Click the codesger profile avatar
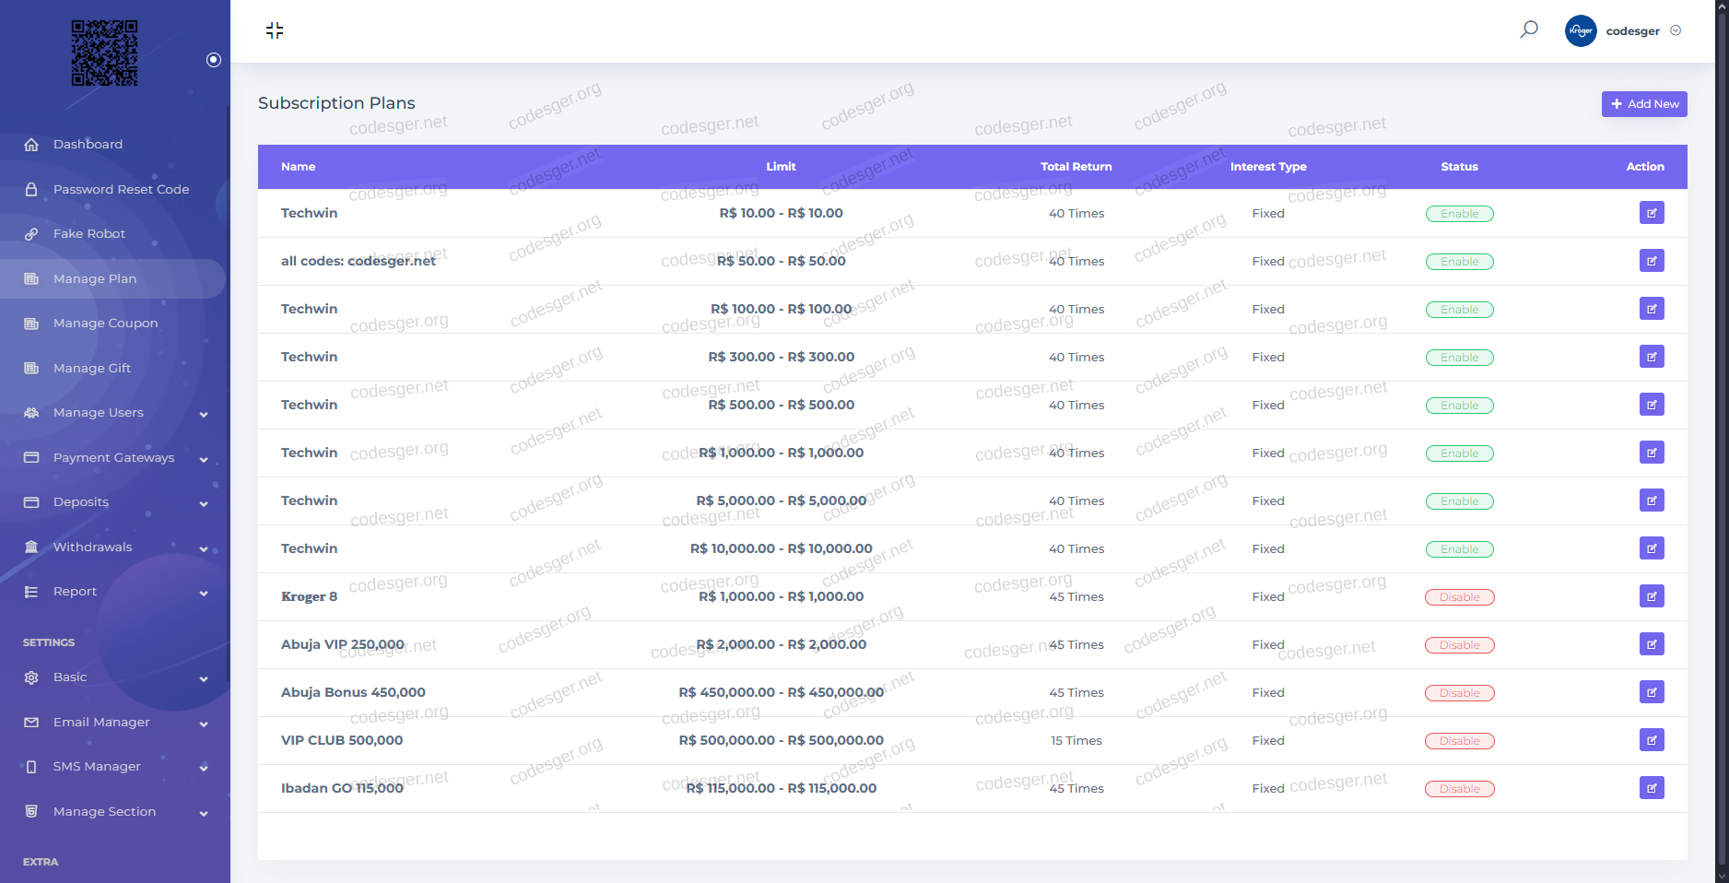Viewport: 1729px width, 883px height. (1581, 30)
